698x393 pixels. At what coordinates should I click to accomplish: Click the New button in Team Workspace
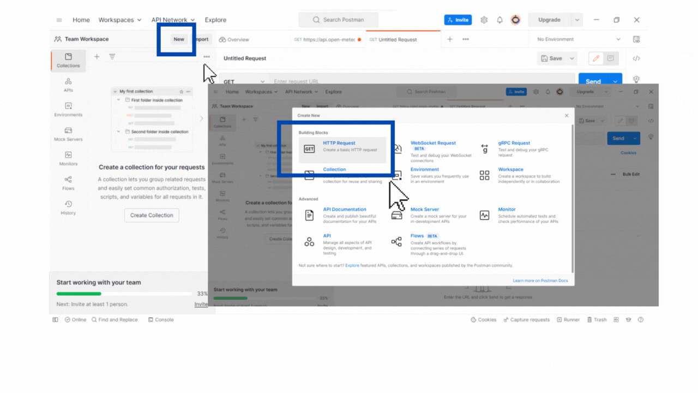point(179,39)
